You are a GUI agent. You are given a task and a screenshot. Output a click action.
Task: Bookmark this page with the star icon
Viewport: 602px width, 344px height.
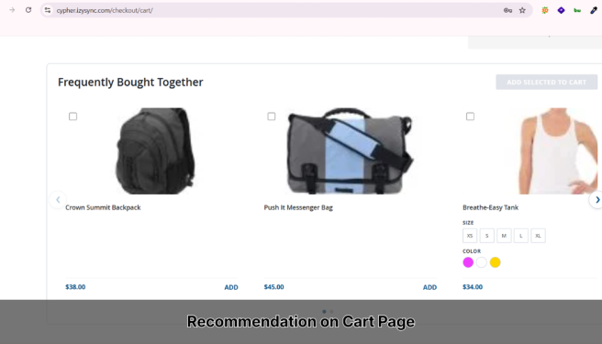pyautogui.click(x=522, y=10)
